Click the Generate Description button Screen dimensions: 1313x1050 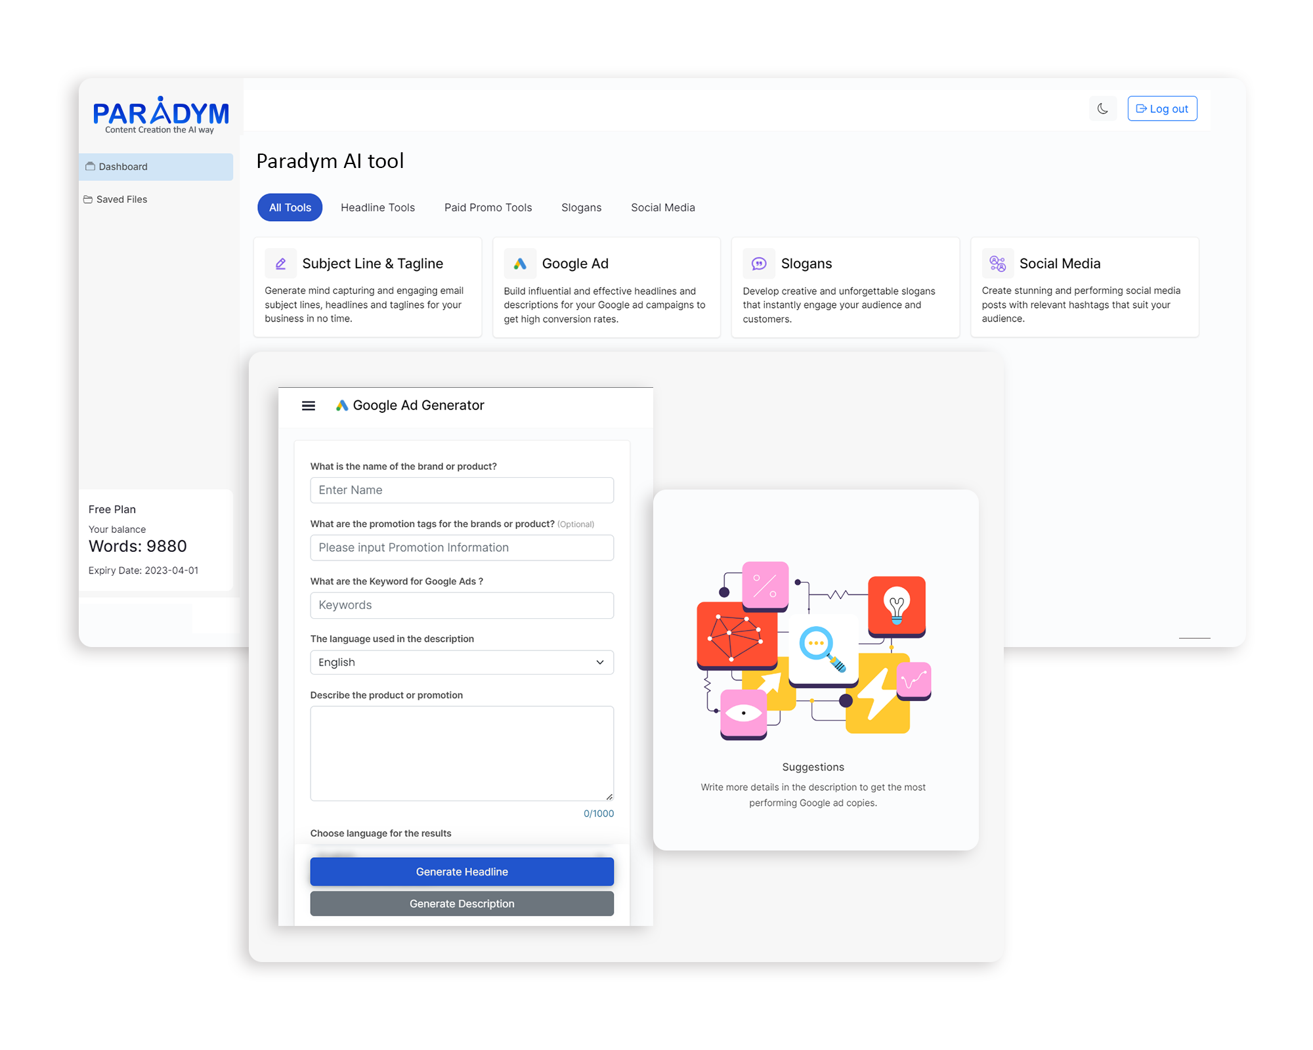tap(462, 904)
